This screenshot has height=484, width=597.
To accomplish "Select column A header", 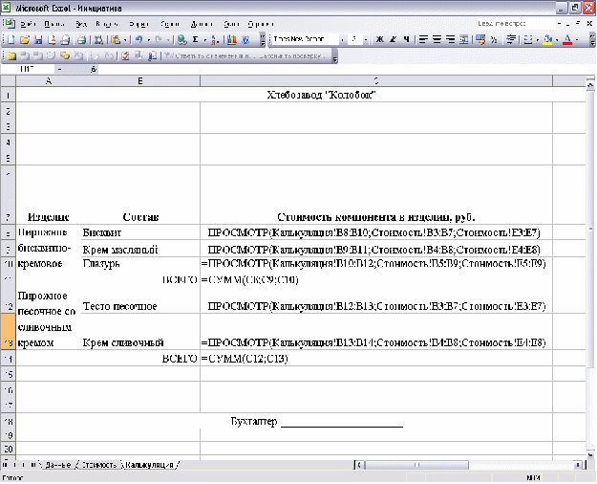I will (x=49, y=81).
